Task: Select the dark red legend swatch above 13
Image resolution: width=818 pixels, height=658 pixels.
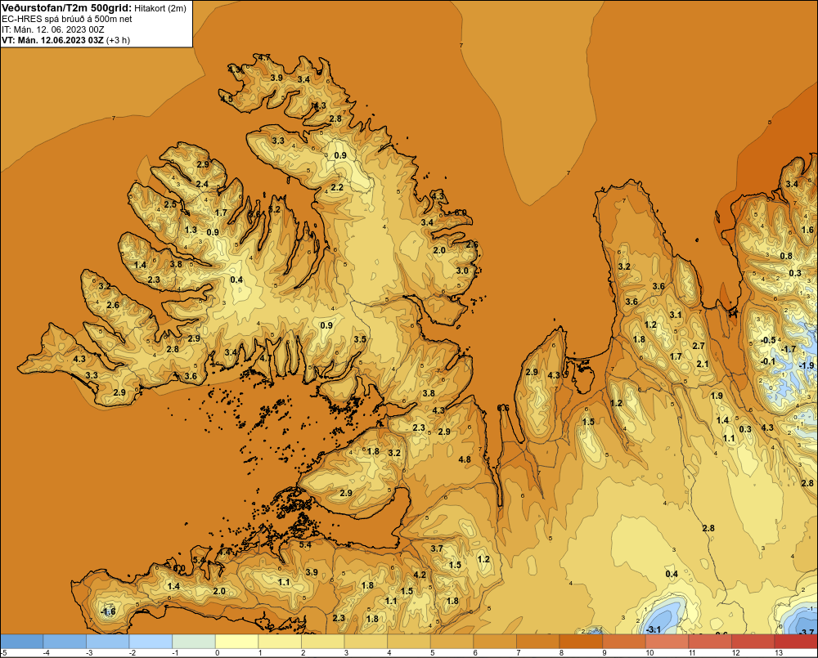Action: coord(796,642)
